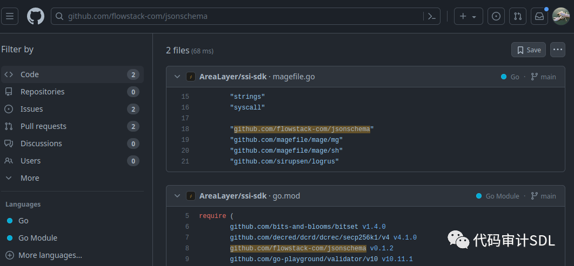Click the search query input field
The height and width of the screenshot is (266, 574).
238,16
